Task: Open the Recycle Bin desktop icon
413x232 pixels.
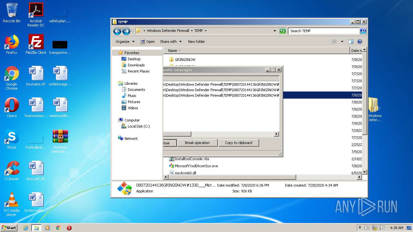Action: click(12, 13)
